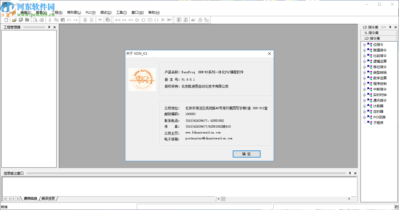Expand the 中断指令 tree node

[x=364, y=89]
